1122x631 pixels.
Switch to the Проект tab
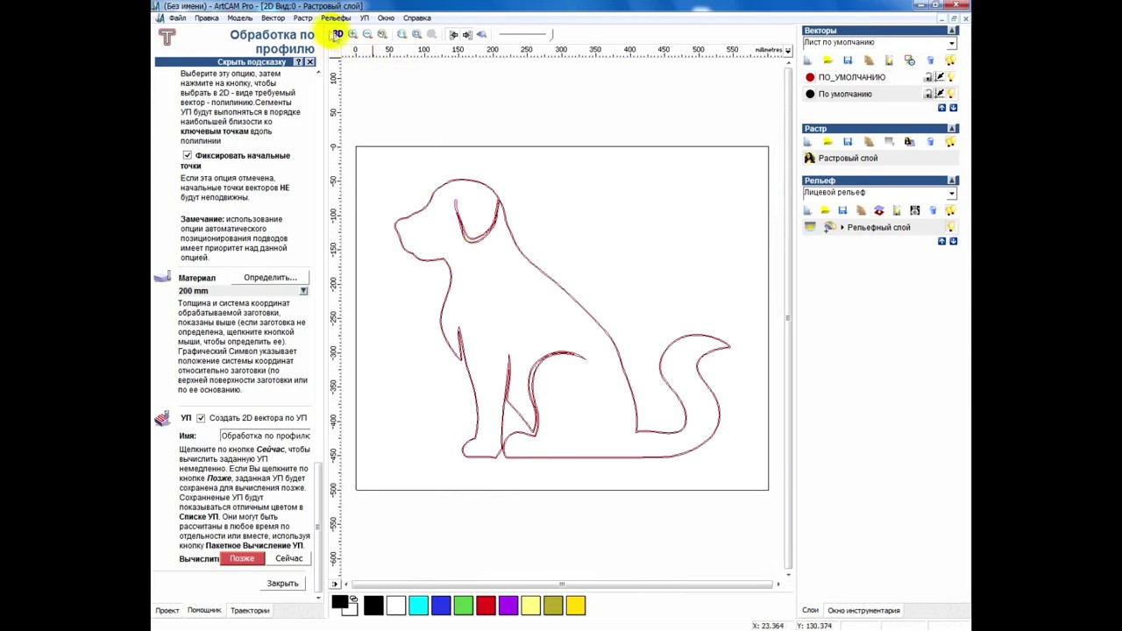click(x=167, y=610)
